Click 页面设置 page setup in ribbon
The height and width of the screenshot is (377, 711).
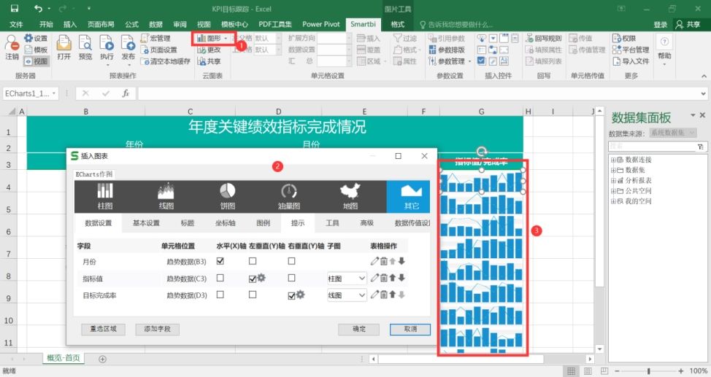tap(158, 50)
